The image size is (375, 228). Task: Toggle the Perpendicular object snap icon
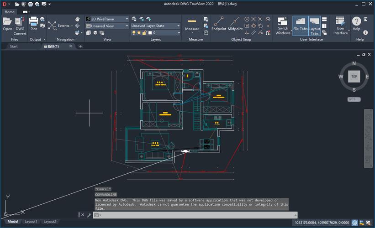click(247, 32)
